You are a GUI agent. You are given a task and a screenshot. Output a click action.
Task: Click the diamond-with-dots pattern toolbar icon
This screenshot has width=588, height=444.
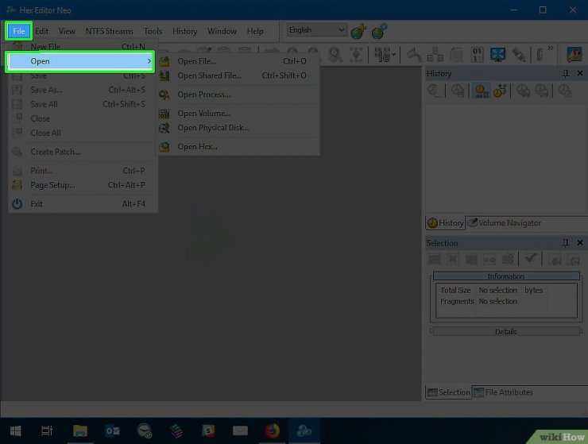(x=356, y=55)
